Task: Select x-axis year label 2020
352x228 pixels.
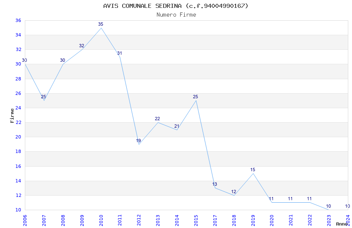Action: click(x=272, y=220)
